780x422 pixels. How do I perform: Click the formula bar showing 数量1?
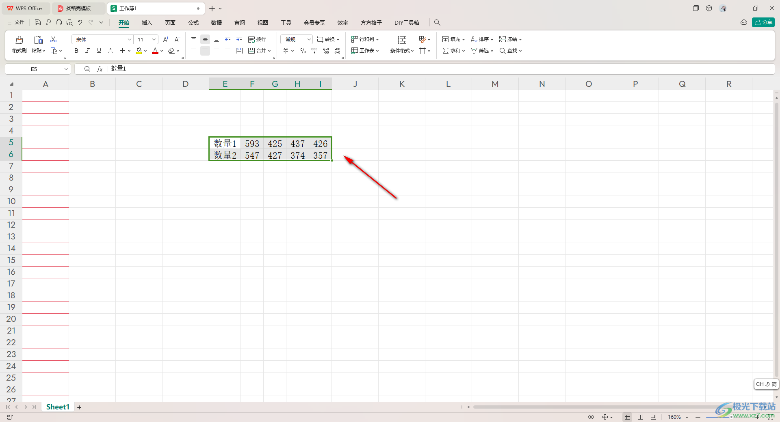click(x=440, y=69)
